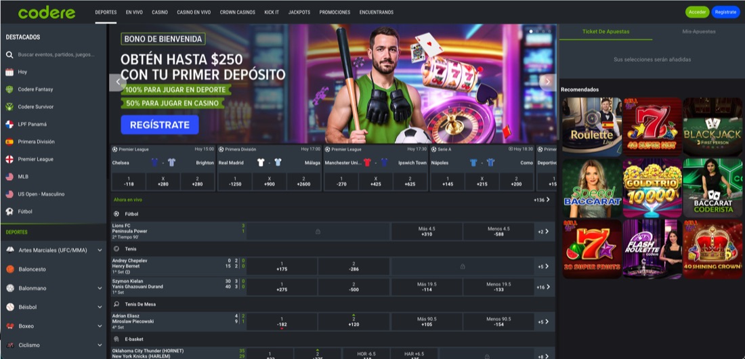This screenshot has width=745, height=359.
Task: Click the search magnifier icon in sidebar
Action: [x=9, y=55]
